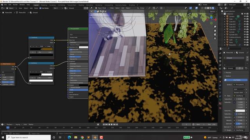This screenshot has width=250, height=140.
Task: Open the Render menu
Action: pyautogui.click(x=15, y=5)
